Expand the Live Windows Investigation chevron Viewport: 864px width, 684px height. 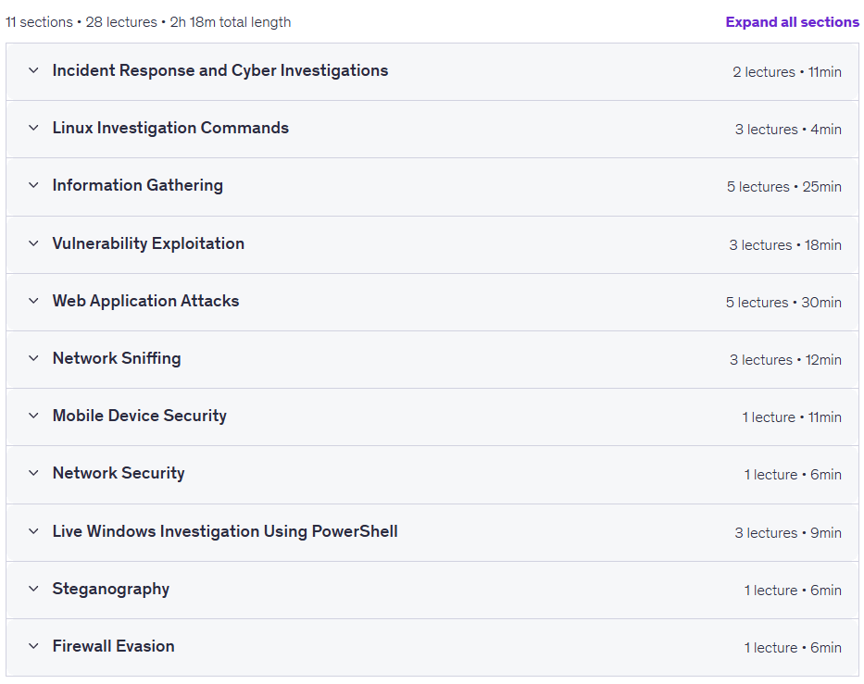(x=33, y=531)
